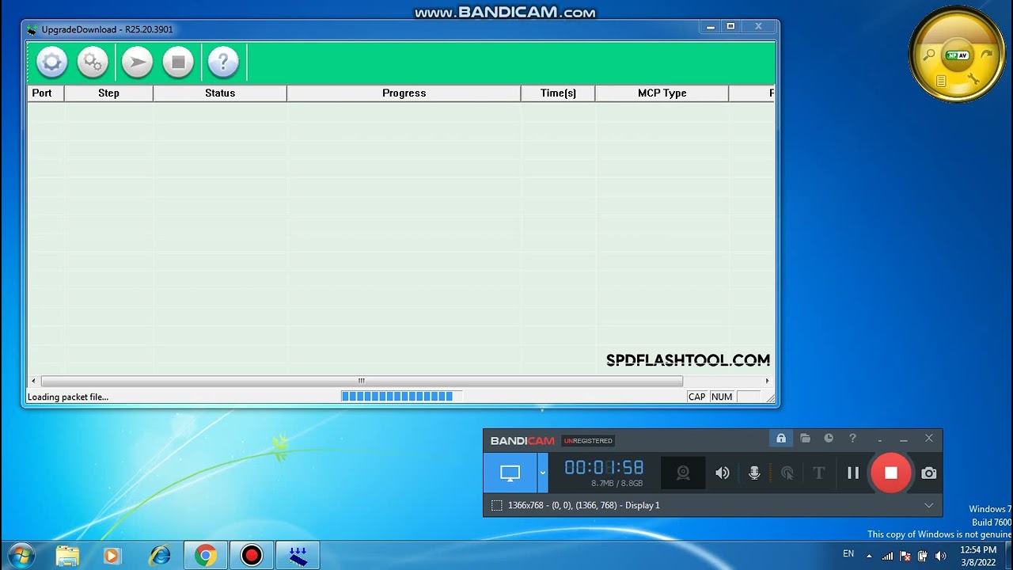The width and height of the screenshot is (1013, 570).
Task: Select the Progress column header
Action: (404, 93)
